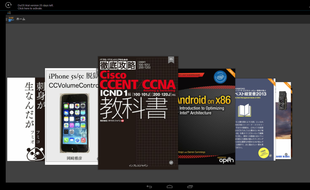This screenshot has height=190, width=310.
Task: Click the New ribbon on ベスト経営書2013 cover
Action: point(272,82)
